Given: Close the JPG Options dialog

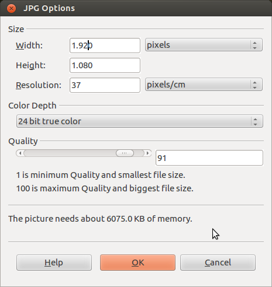Looking at the screenshot, I should pyautogui.click(x=11, y=9).
